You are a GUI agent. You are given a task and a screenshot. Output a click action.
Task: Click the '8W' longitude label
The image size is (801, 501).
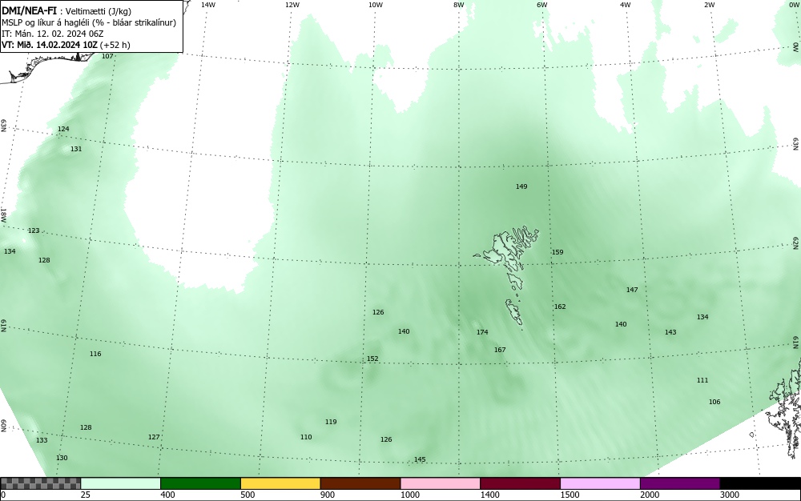coord(459,5)
